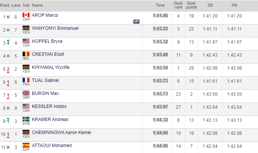Click the SB column header

210,5
